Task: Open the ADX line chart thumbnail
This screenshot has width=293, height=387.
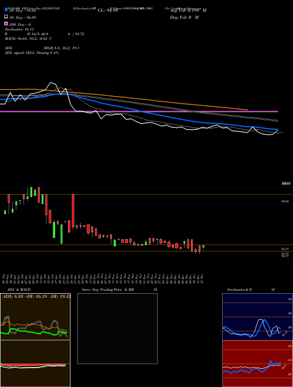Action: [35, 317]
